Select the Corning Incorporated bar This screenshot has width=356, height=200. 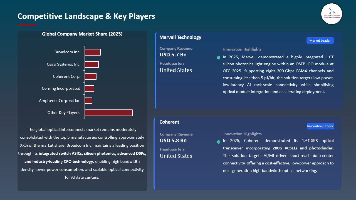pyautogui.click(x=89, y=89)
